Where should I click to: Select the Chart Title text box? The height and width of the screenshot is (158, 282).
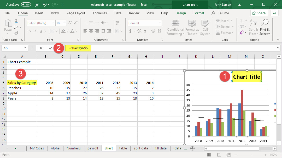tap(246, 77)
